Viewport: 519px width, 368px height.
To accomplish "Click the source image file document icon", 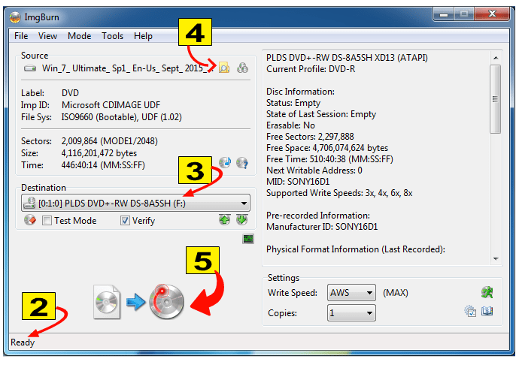I will coord(107,302).
